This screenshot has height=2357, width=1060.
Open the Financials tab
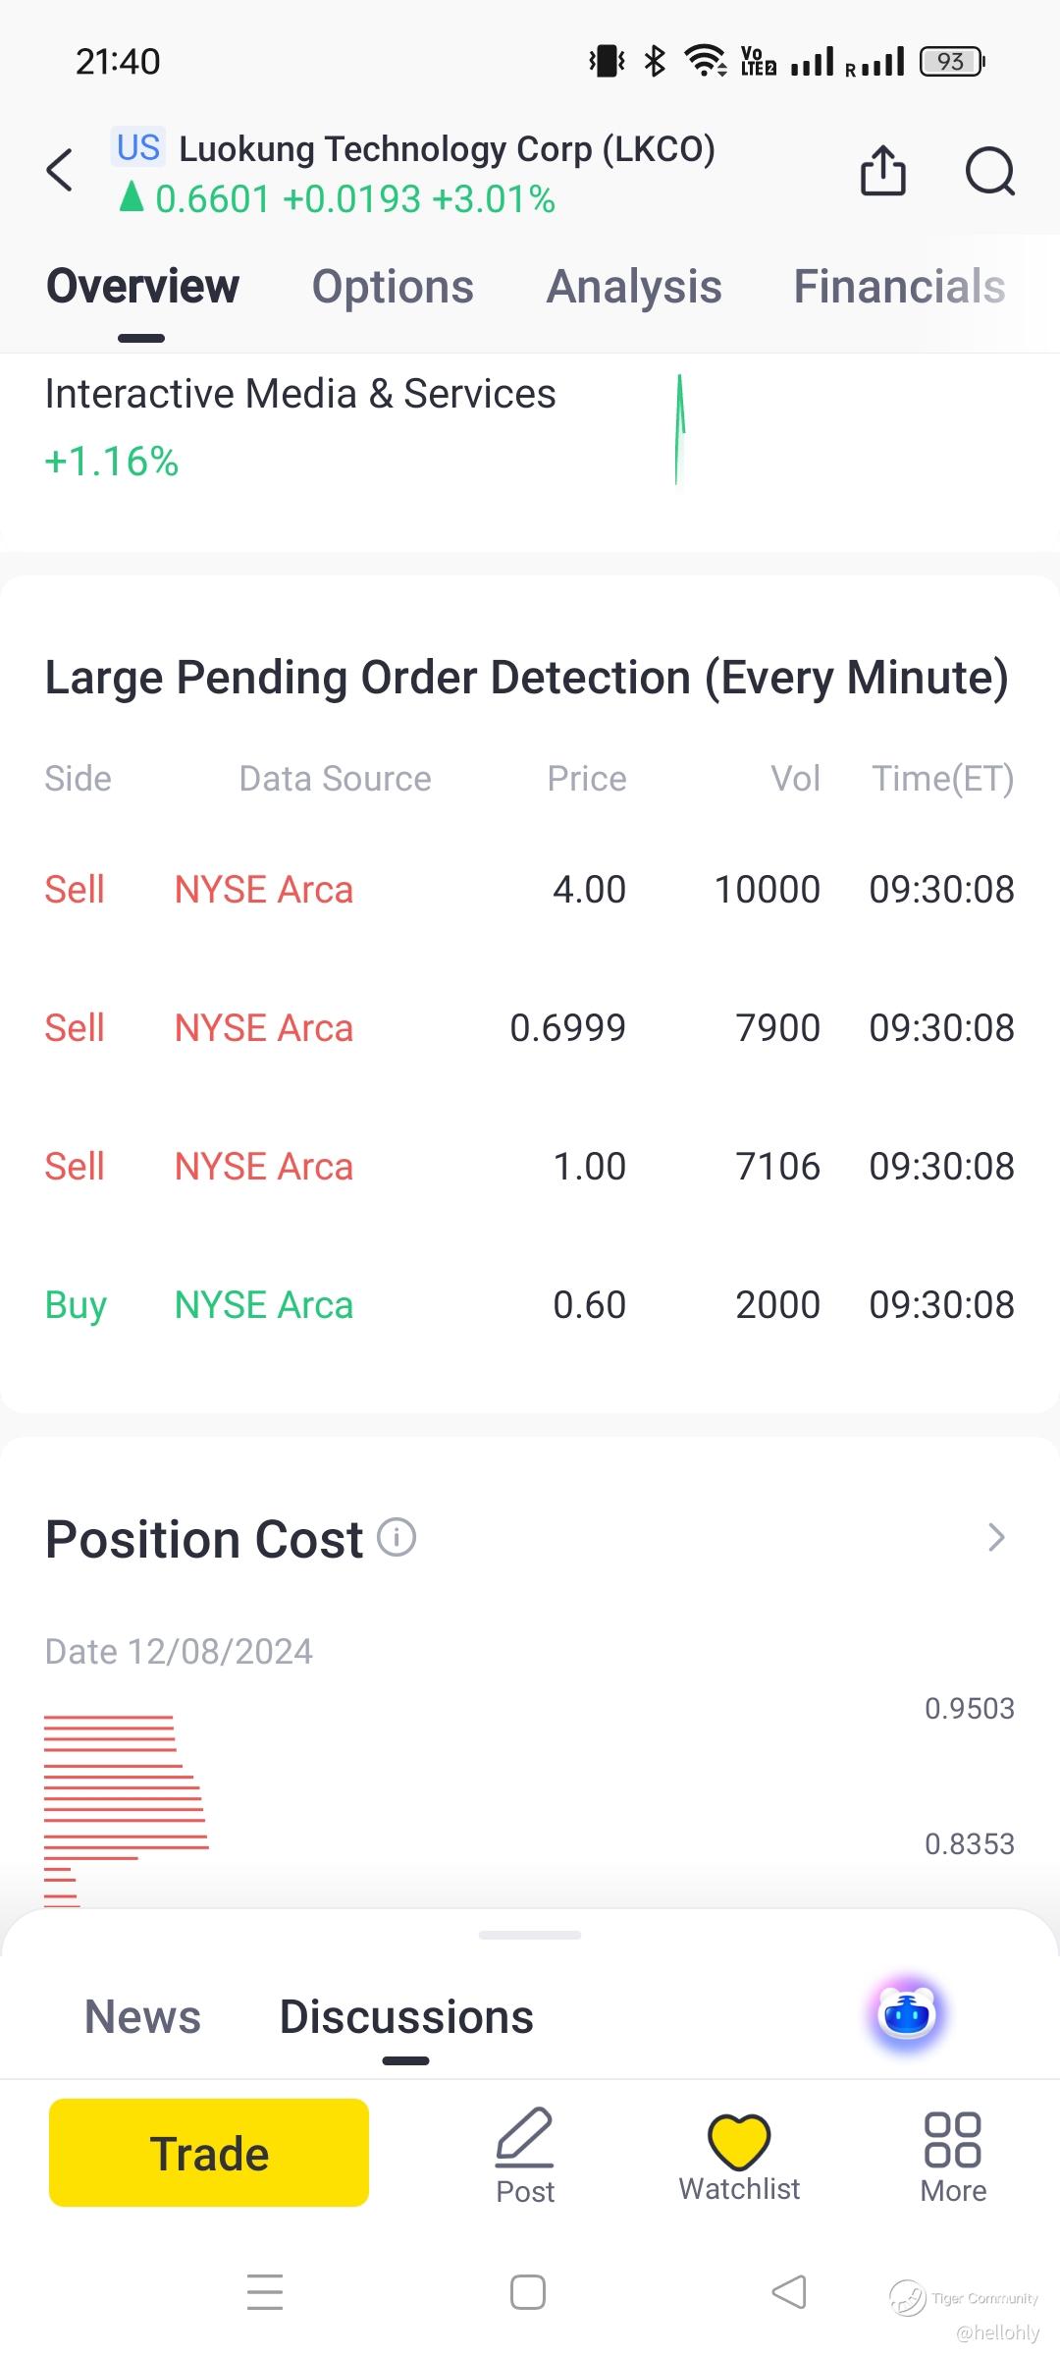[x=899, y=287]
